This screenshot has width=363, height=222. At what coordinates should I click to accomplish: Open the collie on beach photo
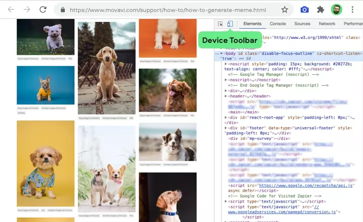pyautogui.click(x=168, y=142)
